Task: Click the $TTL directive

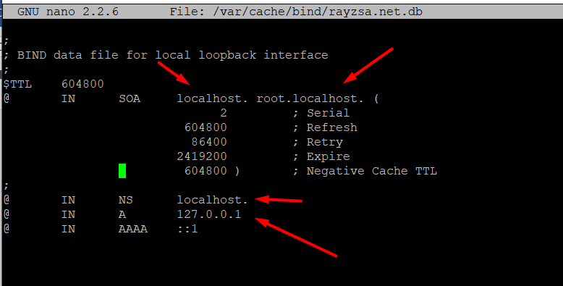Action: tap(17, 84)
